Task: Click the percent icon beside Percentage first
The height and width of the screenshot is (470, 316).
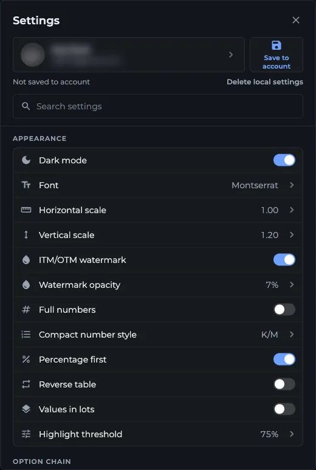Action: (26, 359)
